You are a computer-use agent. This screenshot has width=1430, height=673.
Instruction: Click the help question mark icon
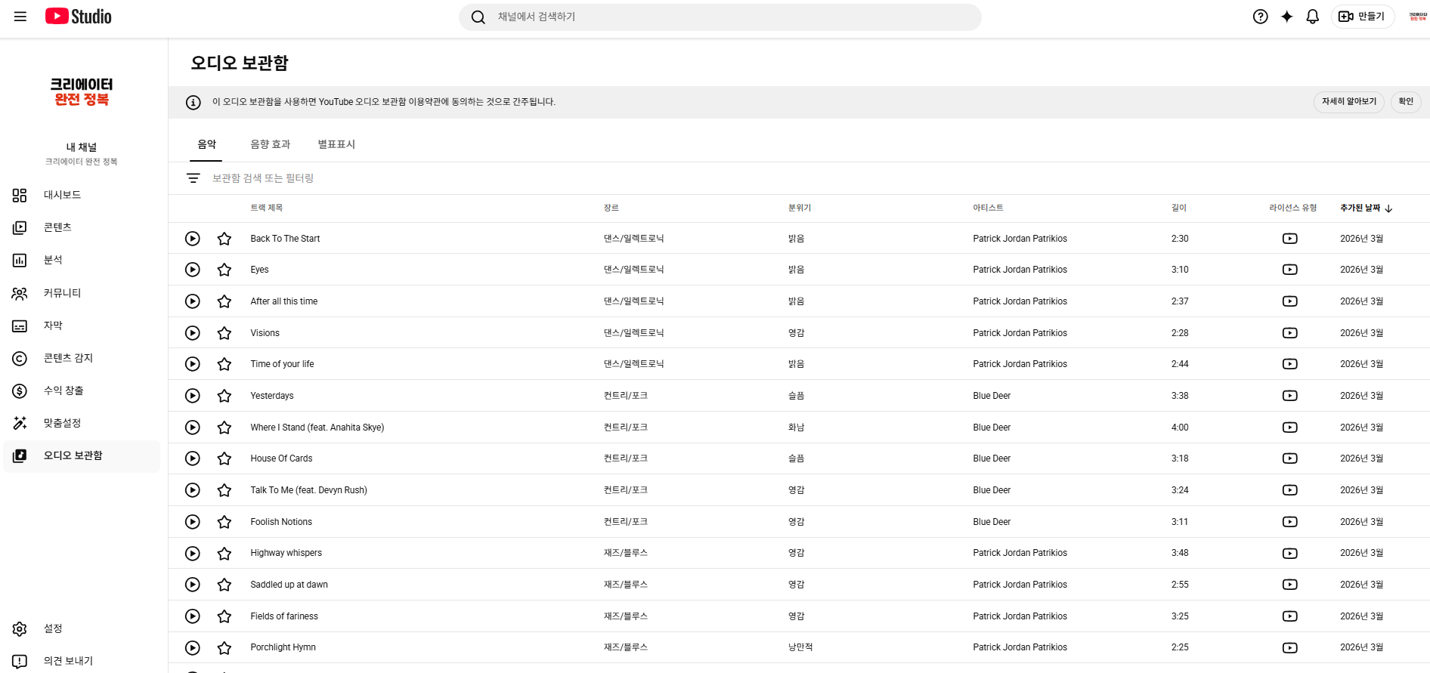coord(1260,17)
